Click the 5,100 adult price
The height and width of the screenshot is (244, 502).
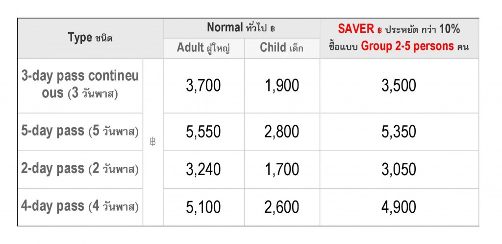[x=203, y=207]
